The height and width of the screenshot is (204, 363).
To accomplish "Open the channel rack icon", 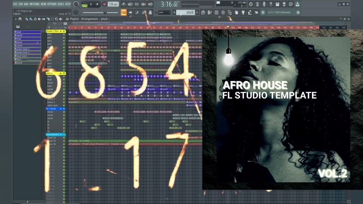I will [216, 12].
